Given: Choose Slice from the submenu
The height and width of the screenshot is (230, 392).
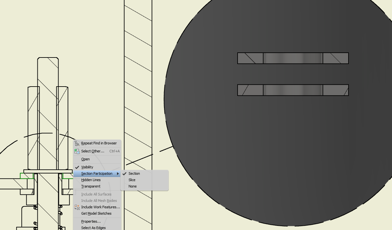Looking at the screenshot, I should tap(132, 180).
